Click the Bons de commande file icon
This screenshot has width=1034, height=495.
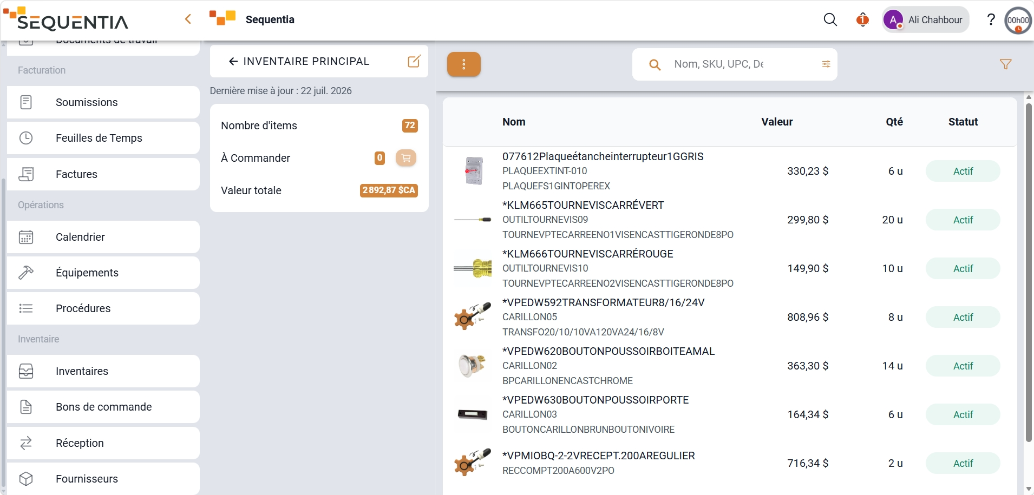click(26, 407)
